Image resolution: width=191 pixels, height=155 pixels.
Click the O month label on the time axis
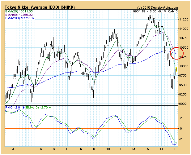point(67,149)
